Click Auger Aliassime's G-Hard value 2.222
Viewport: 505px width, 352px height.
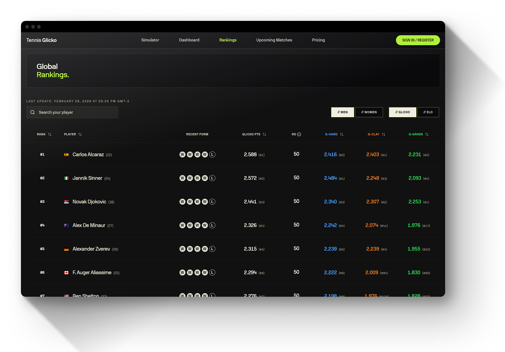point(330,273)
